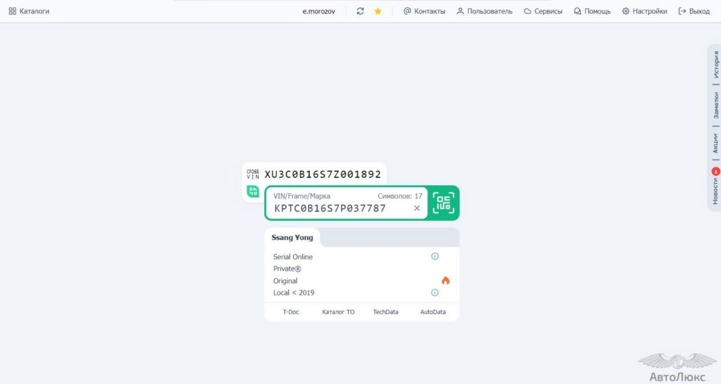The height and width of the screenshot is (384, 721).
Task: Click the VIN/Frame/Марка input field
Action: (338, 208)
